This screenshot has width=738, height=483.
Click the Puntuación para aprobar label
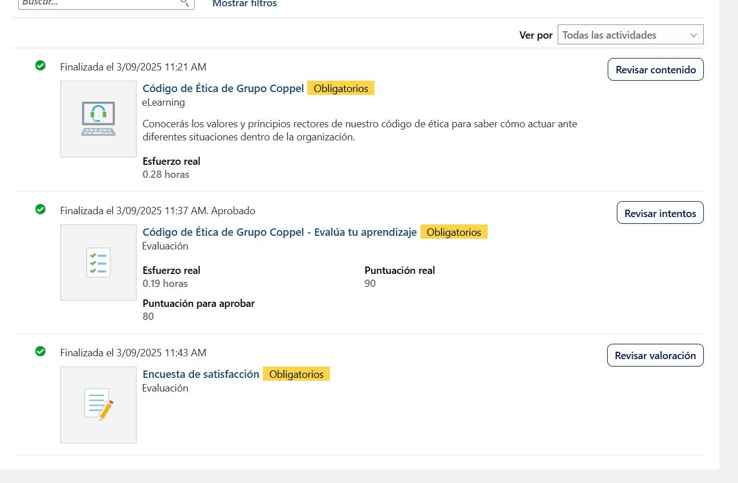199,303
